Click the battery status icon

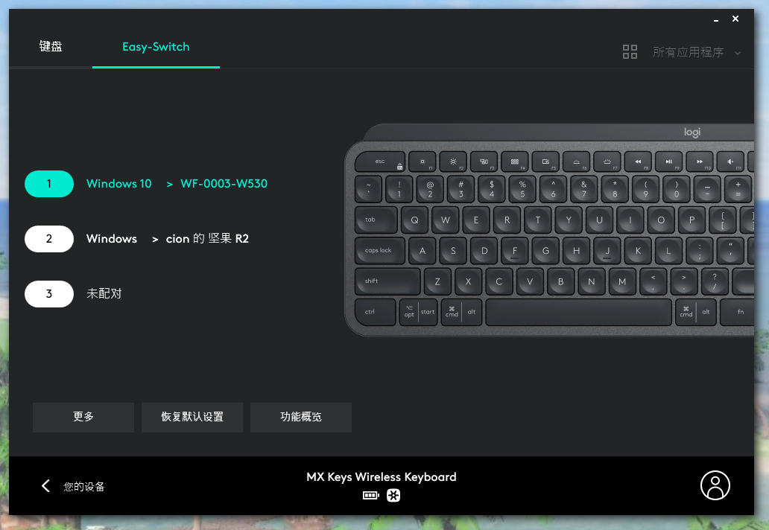pyautogui.click(x=370, y=496)
